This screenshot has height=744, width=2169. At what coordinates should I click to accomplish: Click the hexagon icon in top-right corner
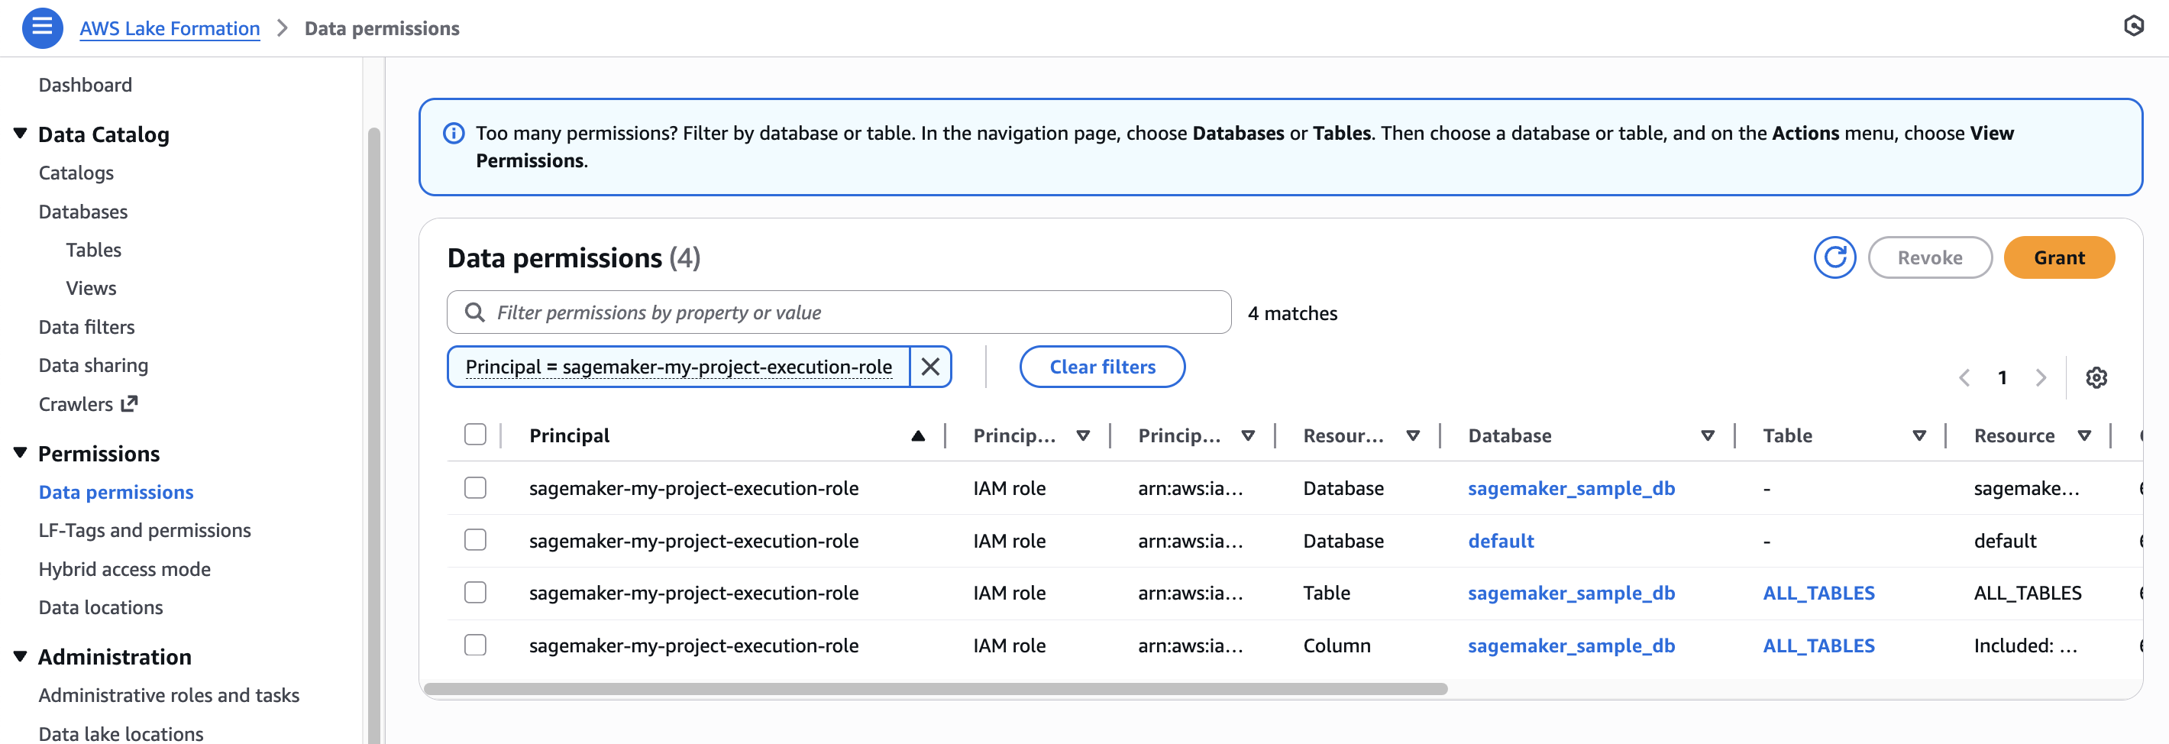coord(2133,26)
